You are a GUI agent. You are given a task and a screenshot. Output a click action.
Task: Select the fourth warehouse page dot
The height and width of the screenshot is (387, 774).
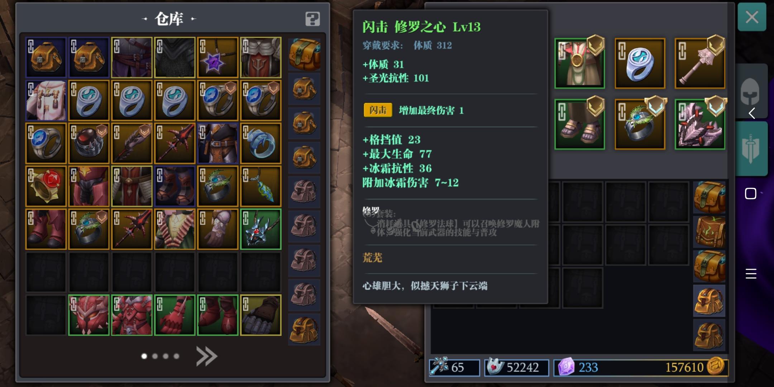[176, 356]
